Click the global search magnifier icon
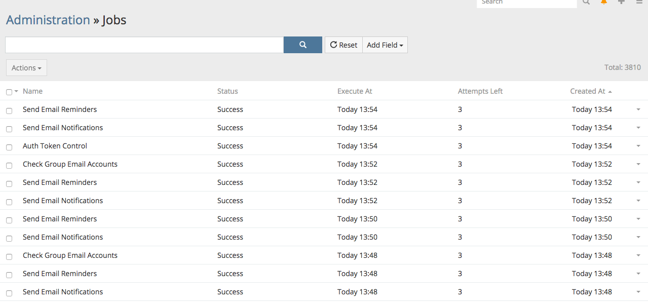The width and height of the screenshot is (648, 304). point(586,2)
